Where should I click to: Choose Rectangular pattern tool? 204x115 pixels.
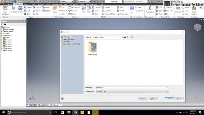coord(74,7)
